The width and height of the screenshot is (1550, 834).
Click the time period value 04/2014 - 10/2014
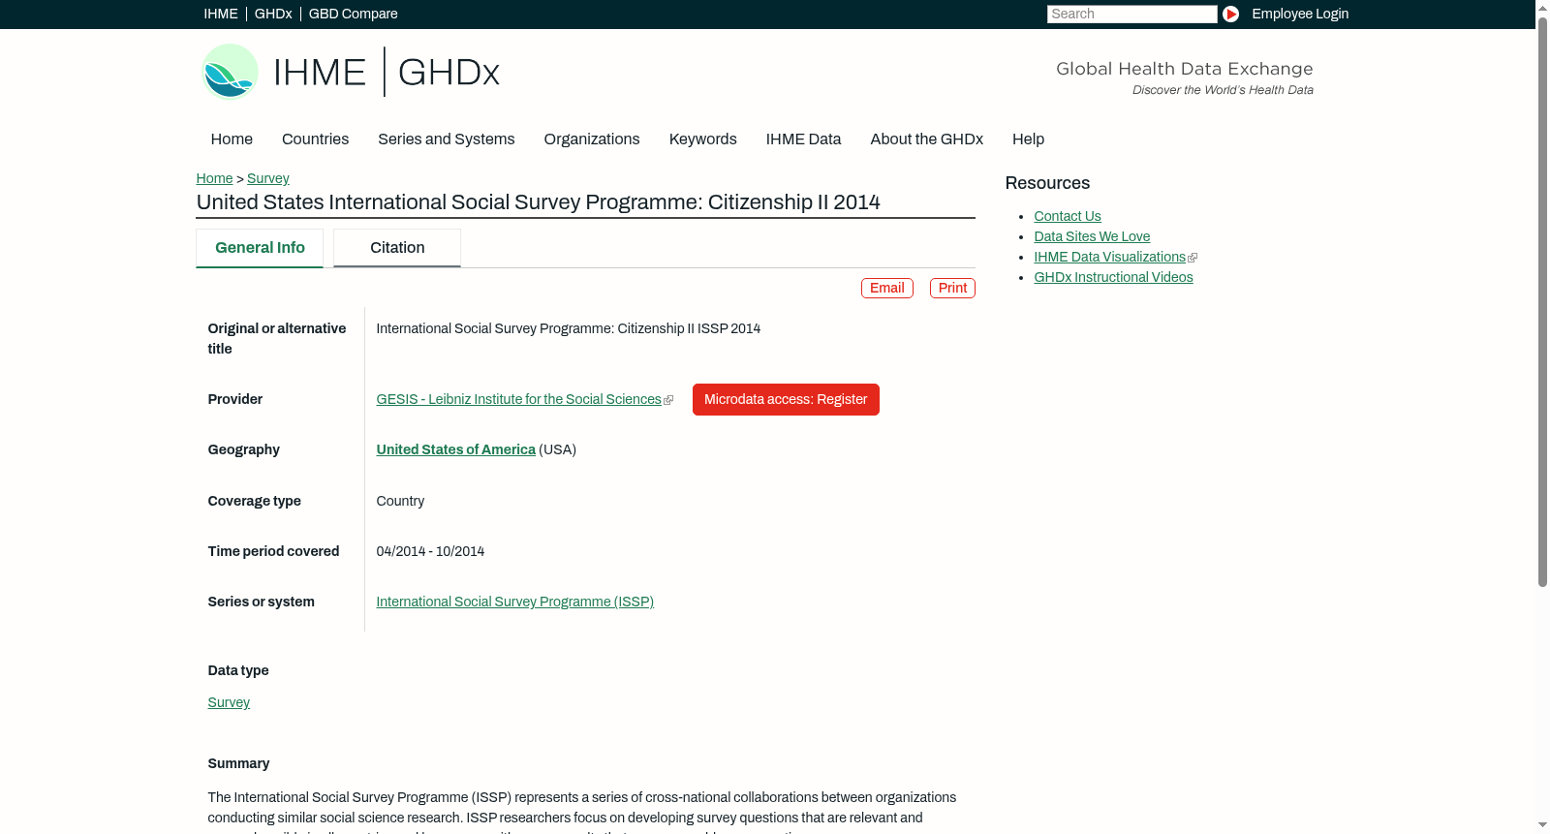tap(430, 551)
